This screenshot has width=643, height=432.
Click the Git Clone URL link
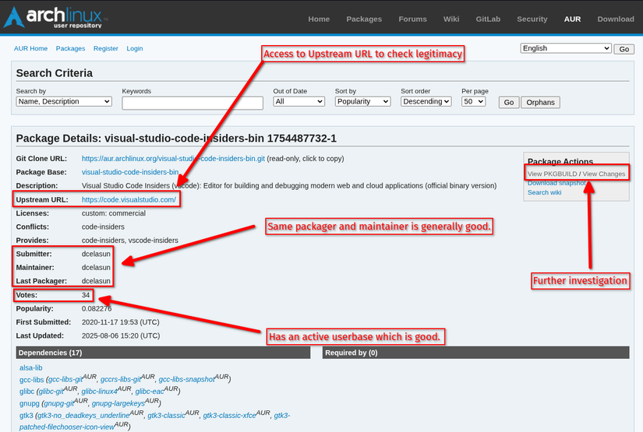coord(173,158)
